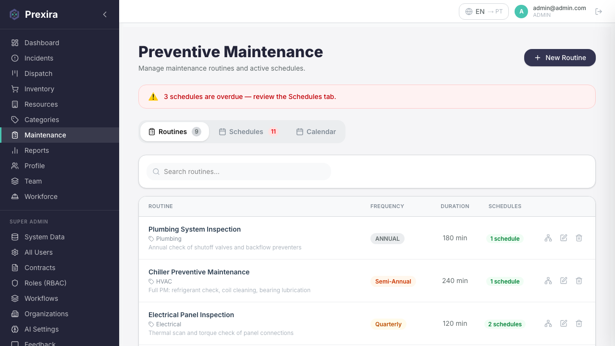Click the Chiller Preventive Maintenance routine name
Screen dimensions: 615x346
[199, 272]
